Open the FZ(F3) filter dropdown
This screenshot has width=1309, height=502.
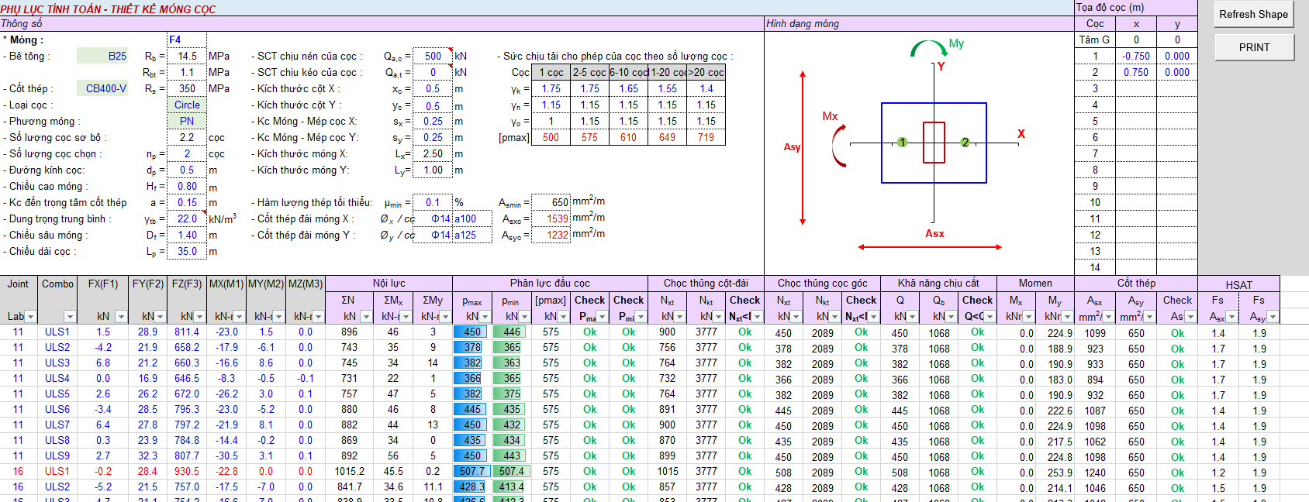tap(200, 316)
